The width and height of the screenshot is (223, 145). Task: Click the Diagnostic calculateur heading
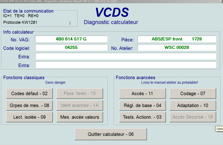point(111,22)
